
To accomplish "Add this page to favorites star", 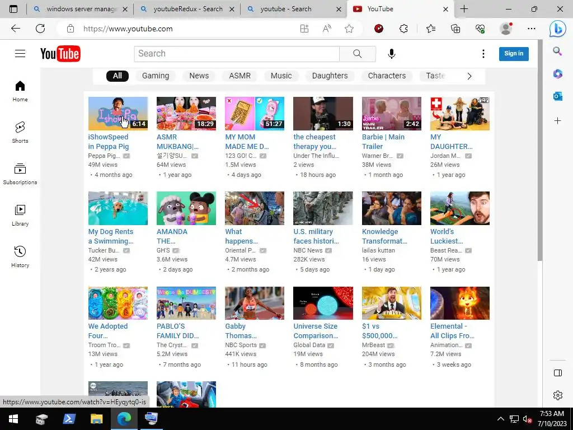I will 349,29.
